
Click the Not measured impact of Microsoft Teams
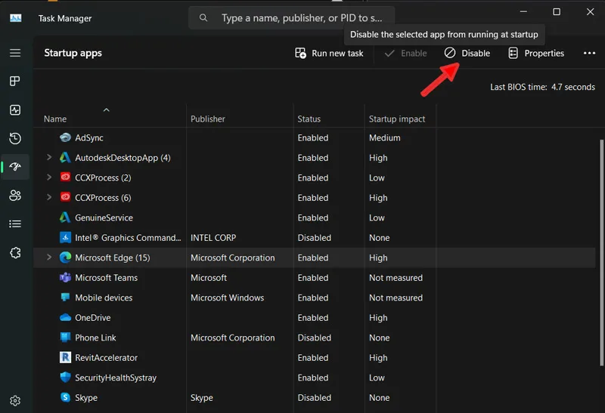tap(396, 278)
